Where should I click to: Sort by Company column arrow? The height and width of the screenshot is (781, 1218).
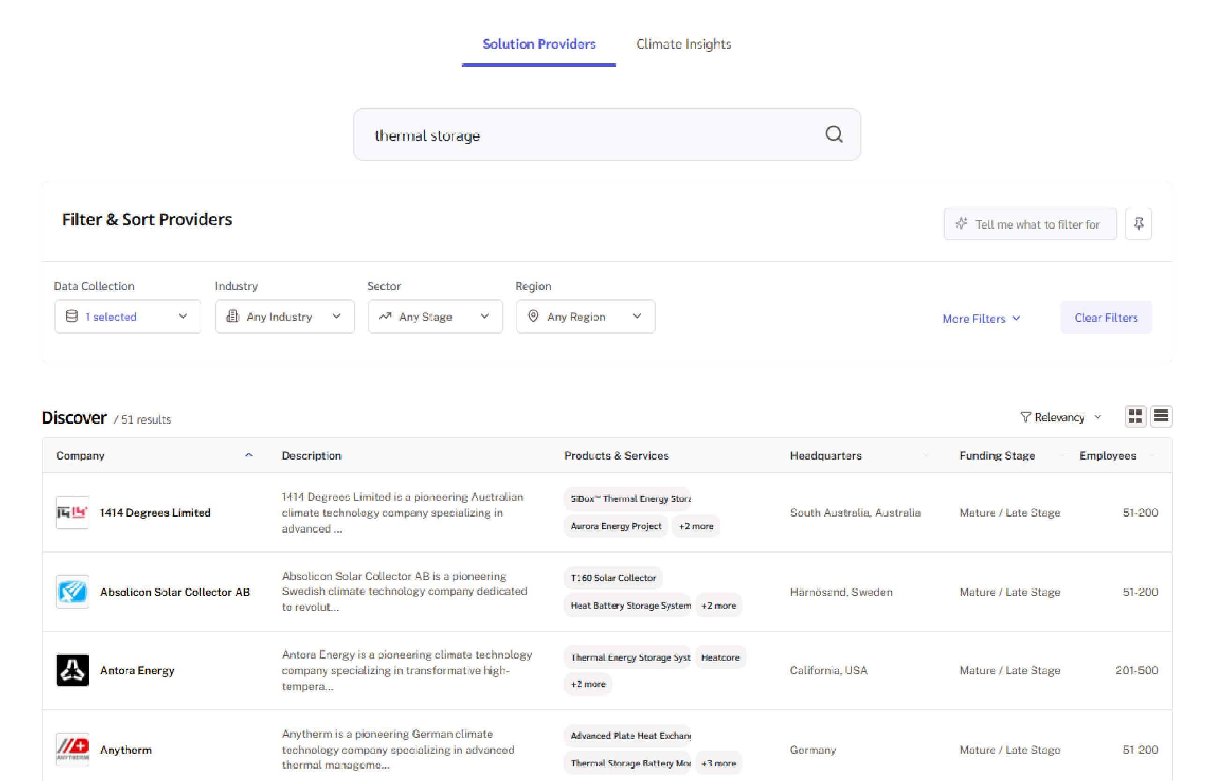click(248, 455)
